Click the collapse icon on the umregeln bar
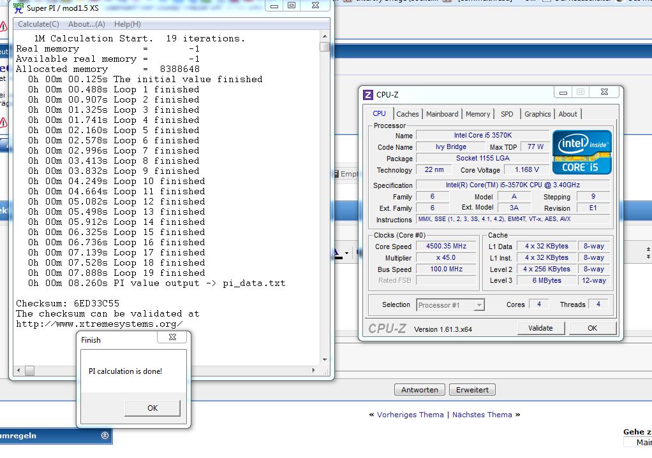The height and width of the screenshot is (458, 652). [x=105, y=435]
